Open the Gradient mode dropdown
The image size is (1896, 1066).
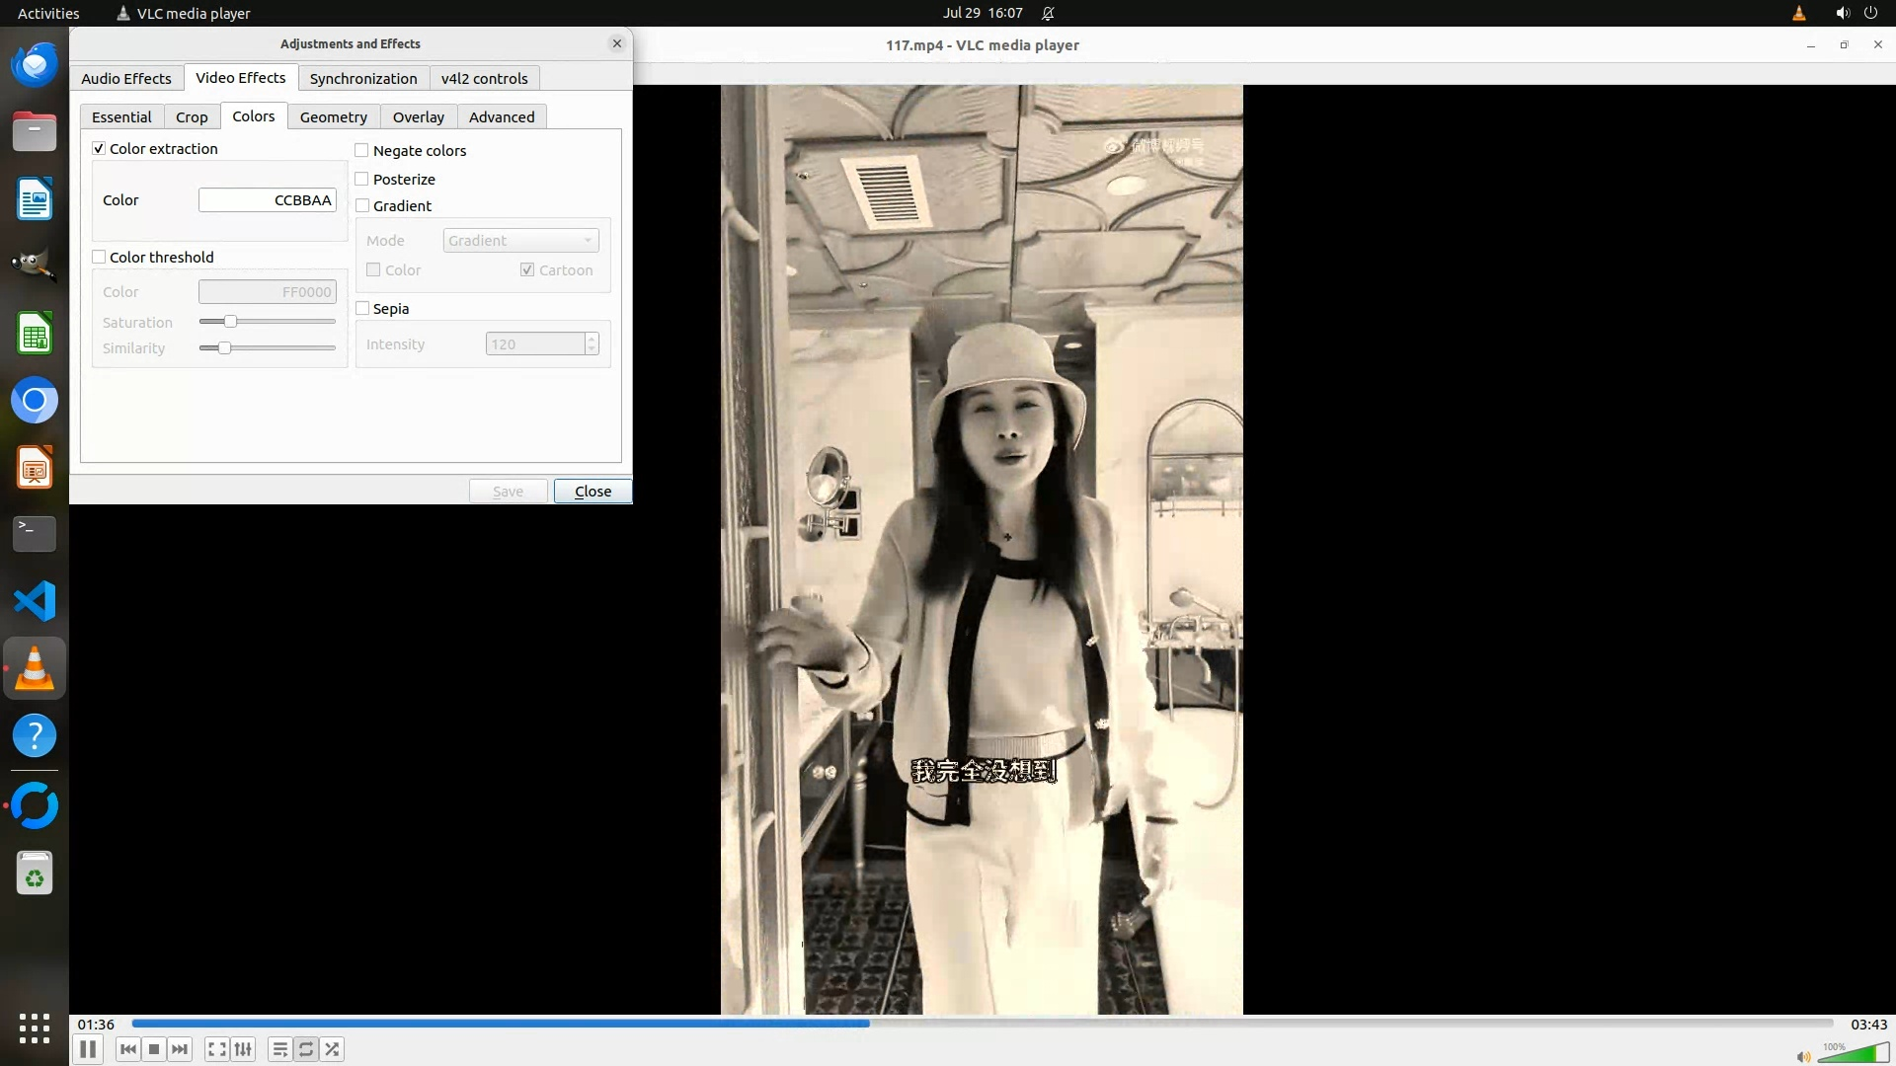[520, 240]
